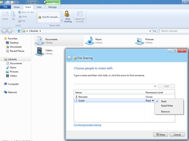Expand address bar history dropdown

pos(150,31)
